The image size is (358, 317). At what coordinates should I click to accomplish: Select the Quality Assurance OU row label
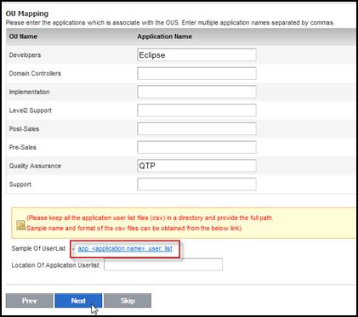35,166
